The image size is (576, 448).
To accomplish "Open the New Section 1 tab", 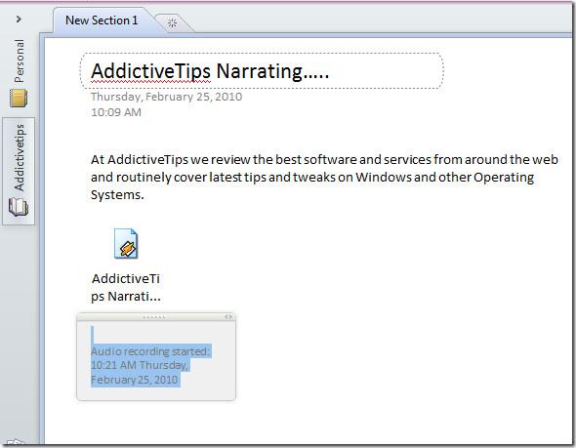I will [102, 20].
